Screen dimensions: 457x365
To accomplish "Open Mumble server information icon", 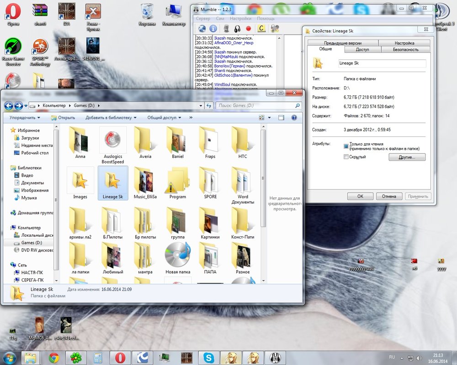I will click(213, 28).
